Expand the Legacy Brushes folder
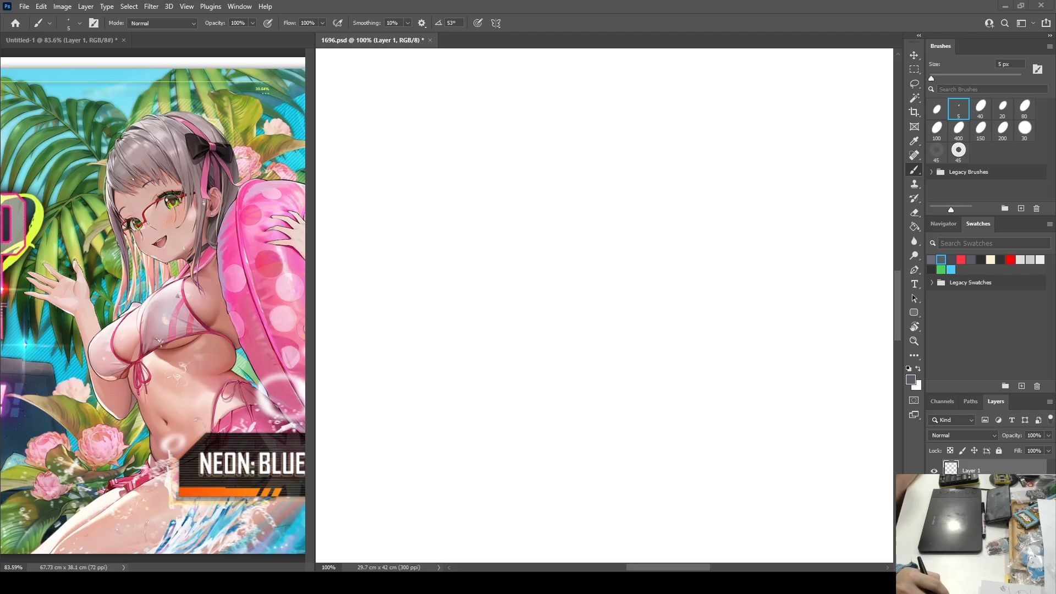Screen dimensions: 1056x594 pos(932,172)
